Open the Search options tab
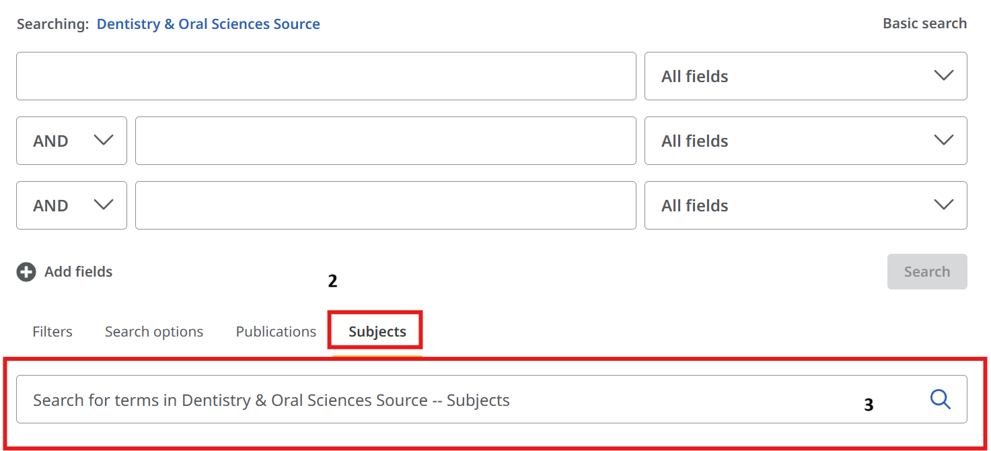This screenshot has height=451, width=991. click(154, 332)
